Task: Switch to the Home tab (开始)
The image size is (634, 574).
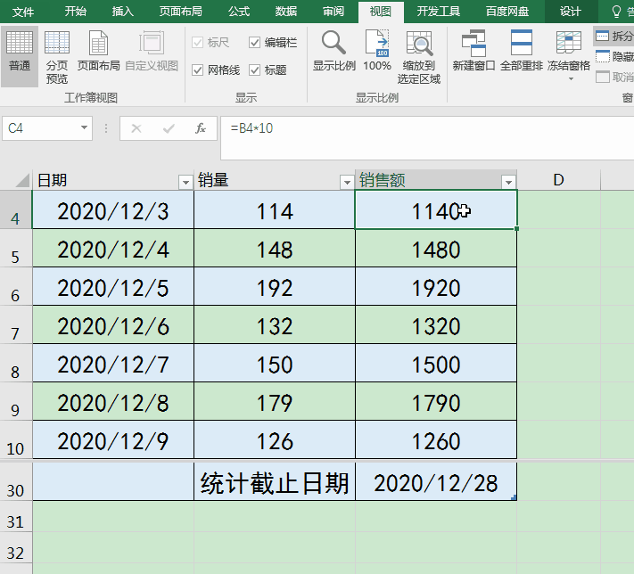Action: coord(76,12)
